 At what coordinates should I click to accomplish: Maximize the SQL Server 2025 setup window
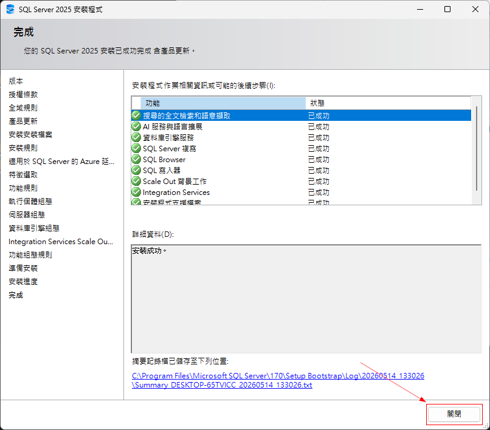point(447,9)
